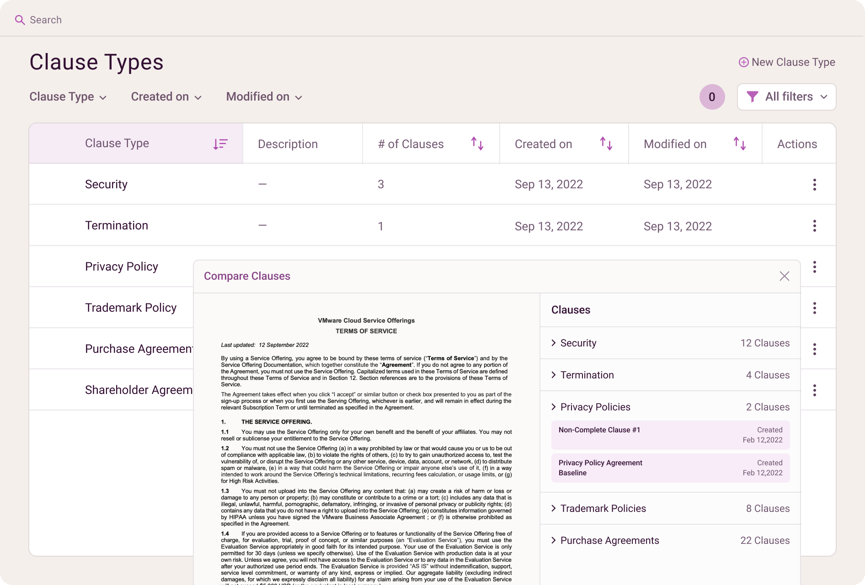
Task: Open the Created on filter dropdown
Action: click(x=166, y=97)
